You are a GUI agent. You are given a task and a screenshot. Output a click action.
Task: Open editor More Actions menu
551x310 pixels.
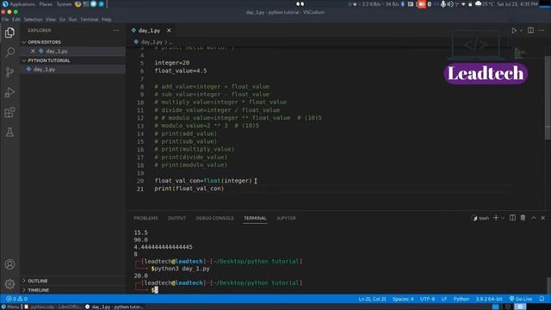(542, 31)
